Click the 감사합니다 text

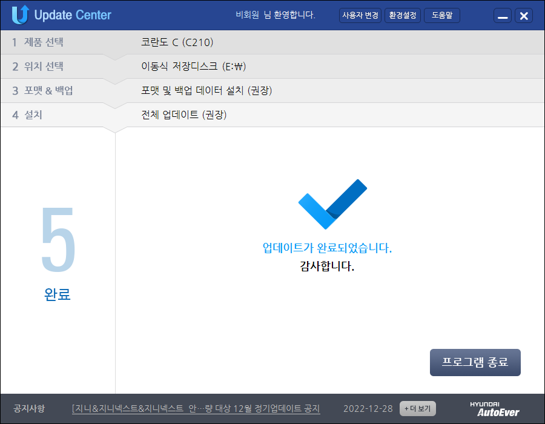pos(327,267)
